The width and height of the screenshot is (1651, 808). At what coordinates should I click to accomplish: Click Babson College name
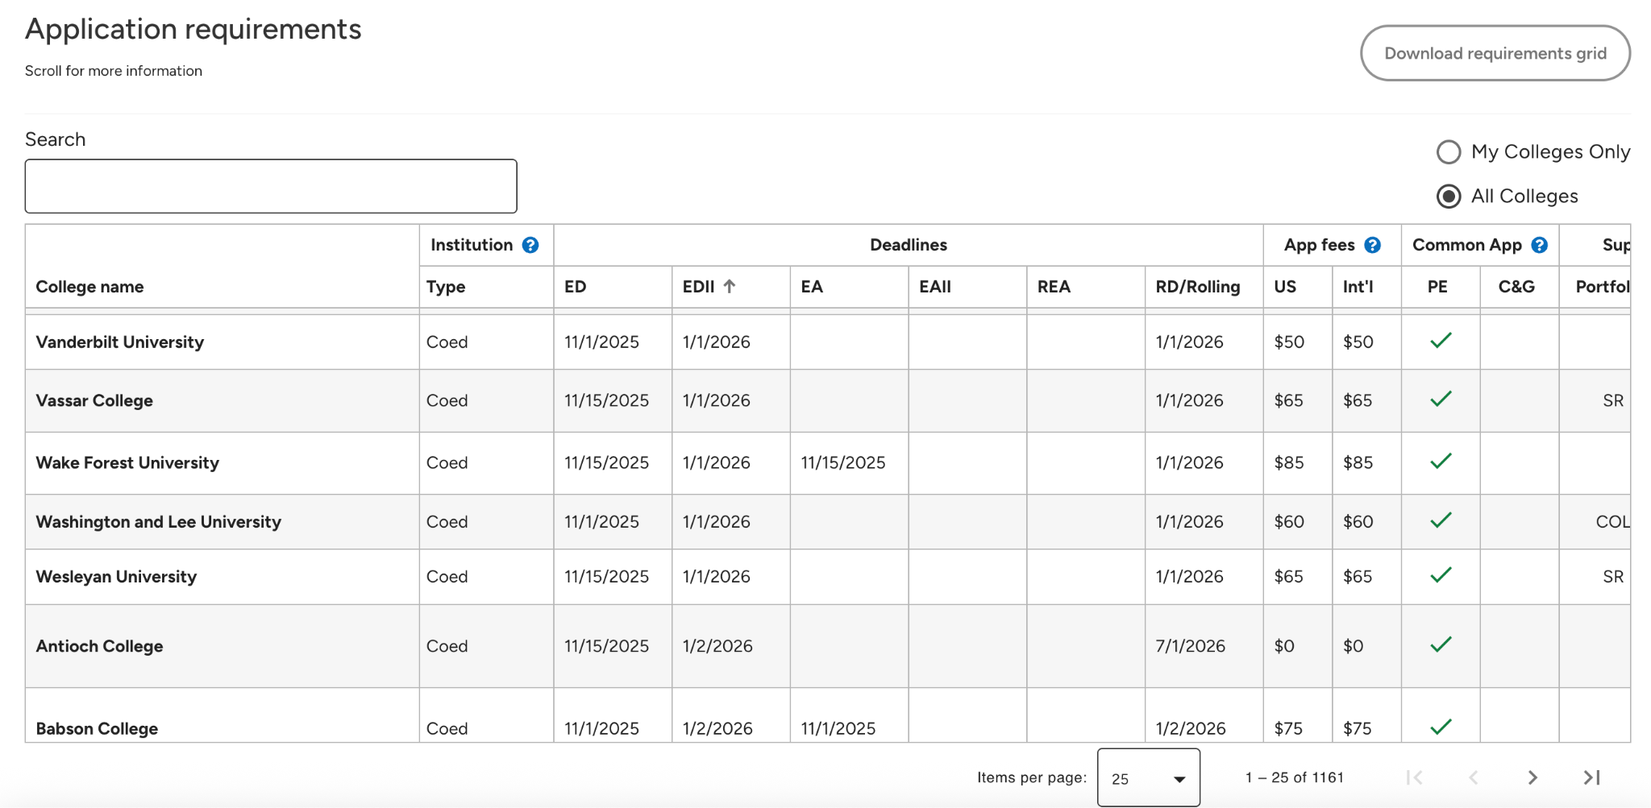pos(97,729)
